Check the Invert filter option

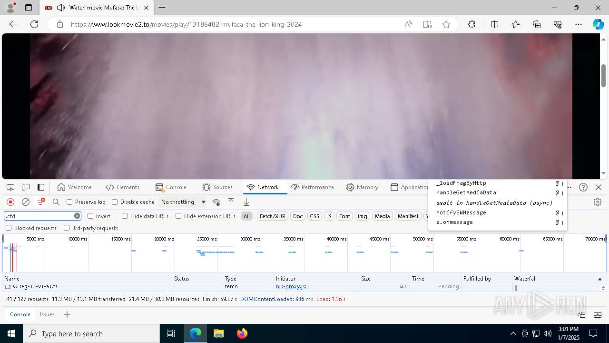pyautogui.click(x=90, y=216)
